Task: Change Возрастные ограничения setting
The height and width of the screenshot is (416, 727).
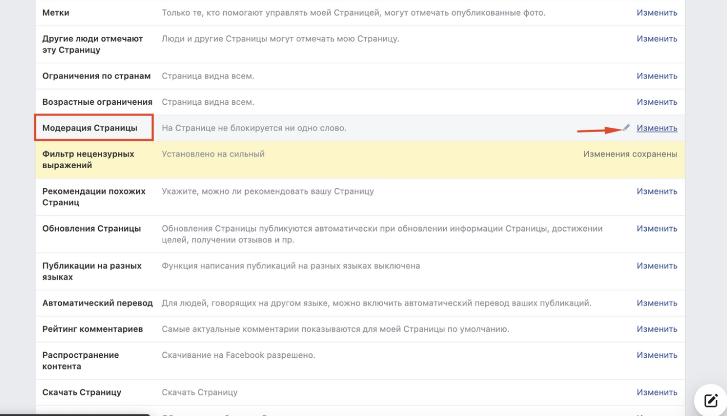Action: (656, 102)
